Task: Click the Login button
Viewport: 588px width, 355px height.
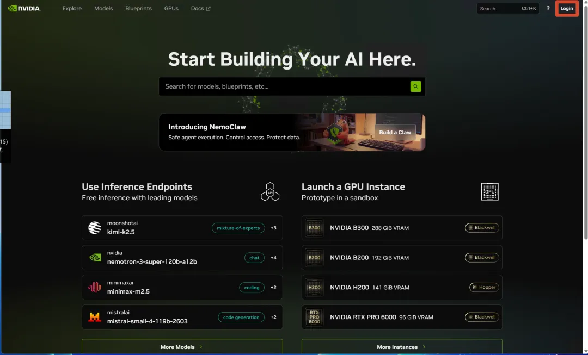Action: pos(567,8)
